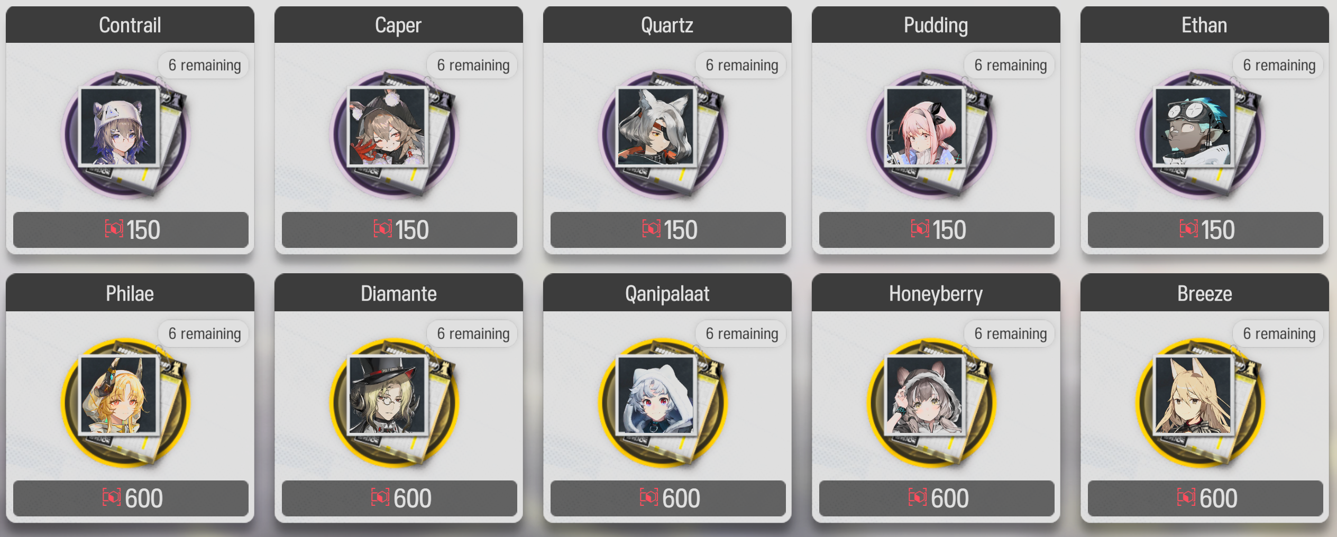Screen dimensions: 1337x537
Task: Check Pudding's 6 remaining badge
Action: pyautogui.click(x=1010, y=65)
